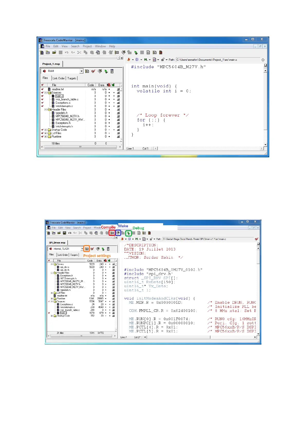Screen dimensions: 306x433
Task: Click the Open folder icon in Project_1 window toolbar
Action: coord(54,52)
